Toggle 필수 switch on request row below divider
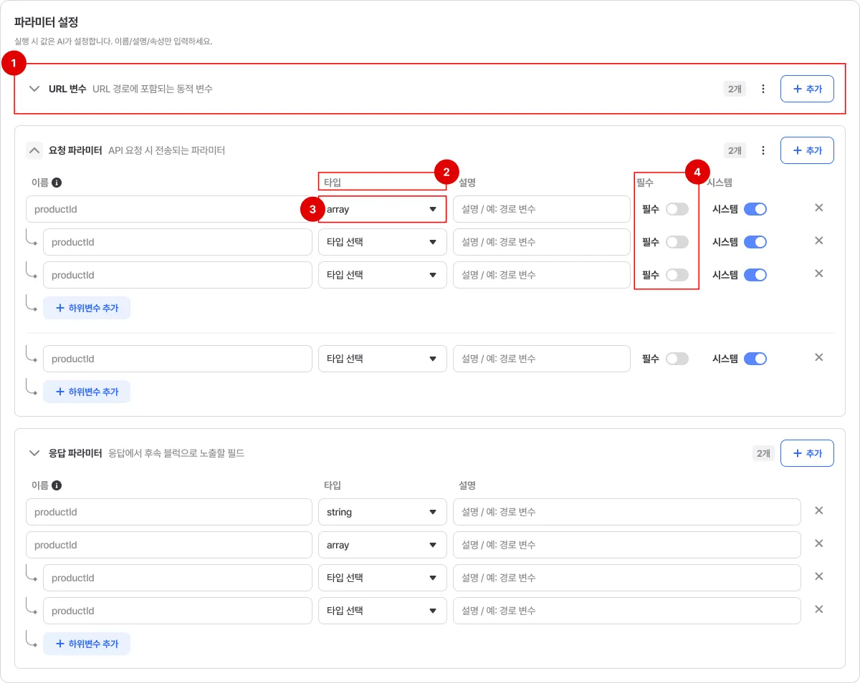The height and width of the screenshot is (683, 860). pos(677,359)
